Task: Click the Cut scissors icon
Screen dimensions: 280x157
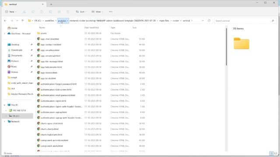Action: click(24, 12)
